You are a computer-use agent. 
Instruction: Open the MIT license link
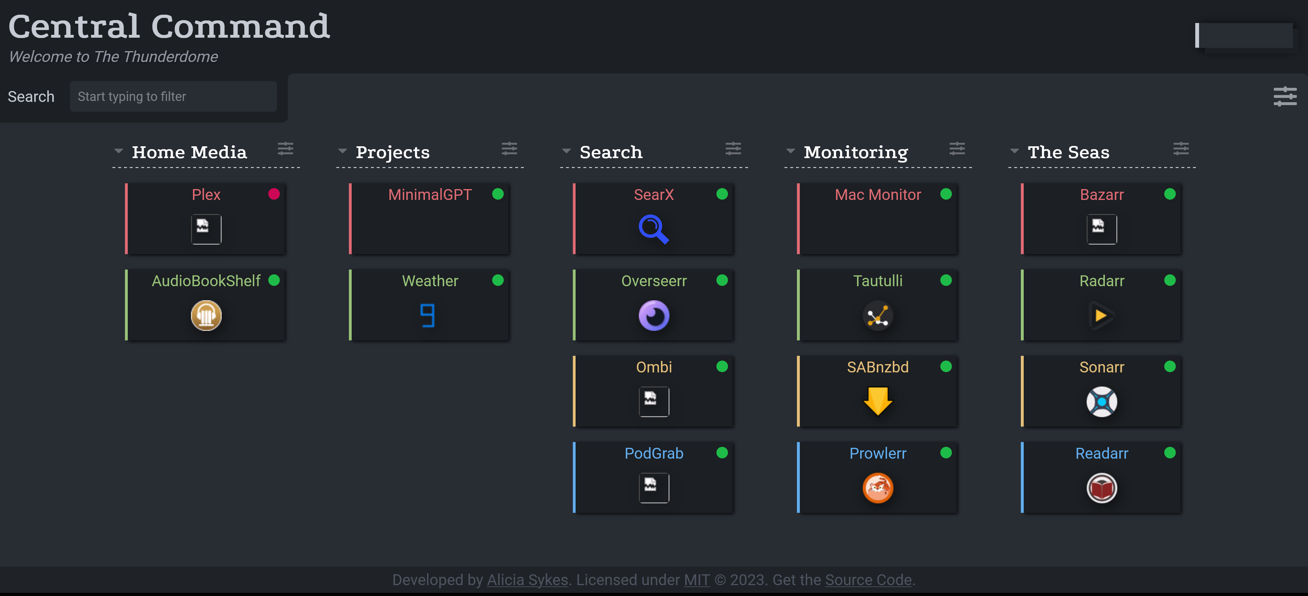697,580
